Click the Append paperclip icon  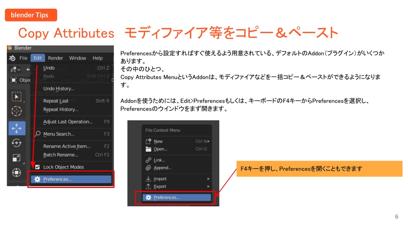click(x=148, y=168)
